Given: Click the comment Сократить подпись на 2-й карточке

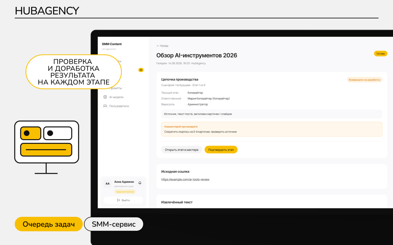Looking at the screenshot, I should [200, 132].
